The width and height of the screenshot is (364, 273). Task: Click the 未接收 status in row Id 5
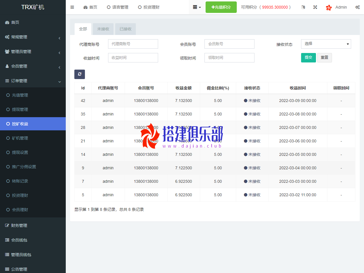252,195
